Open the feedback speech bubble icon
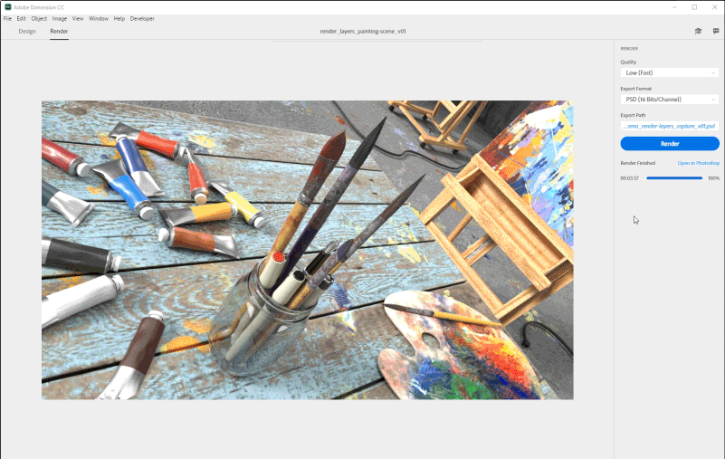 pos(716,31)
